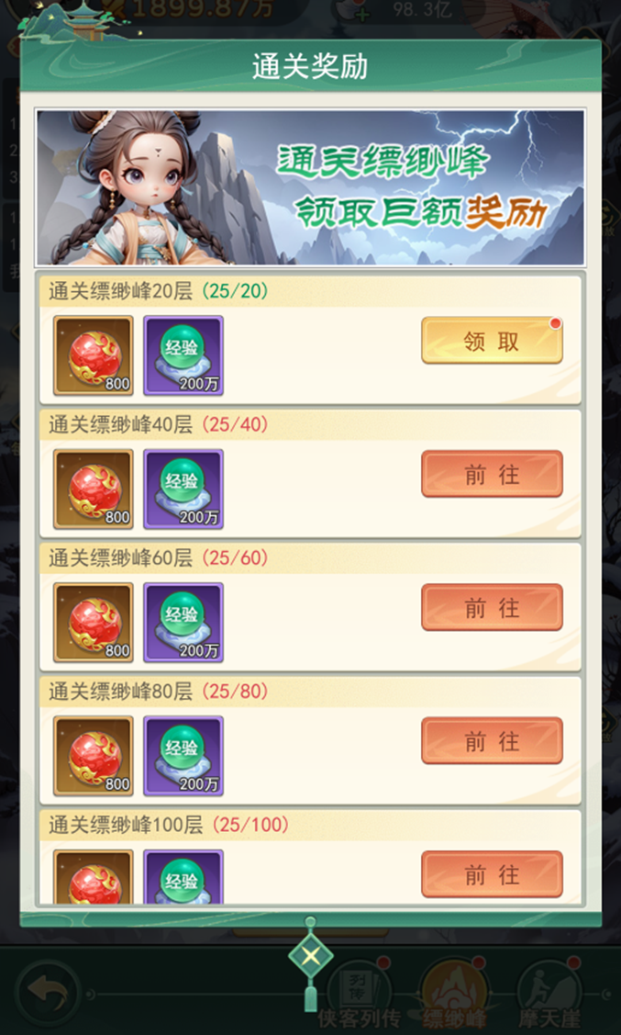Viewport: 621px width, 1035px height.
Task: Tap the 经验 200万 icon in 20层 row
Action: 183,355
